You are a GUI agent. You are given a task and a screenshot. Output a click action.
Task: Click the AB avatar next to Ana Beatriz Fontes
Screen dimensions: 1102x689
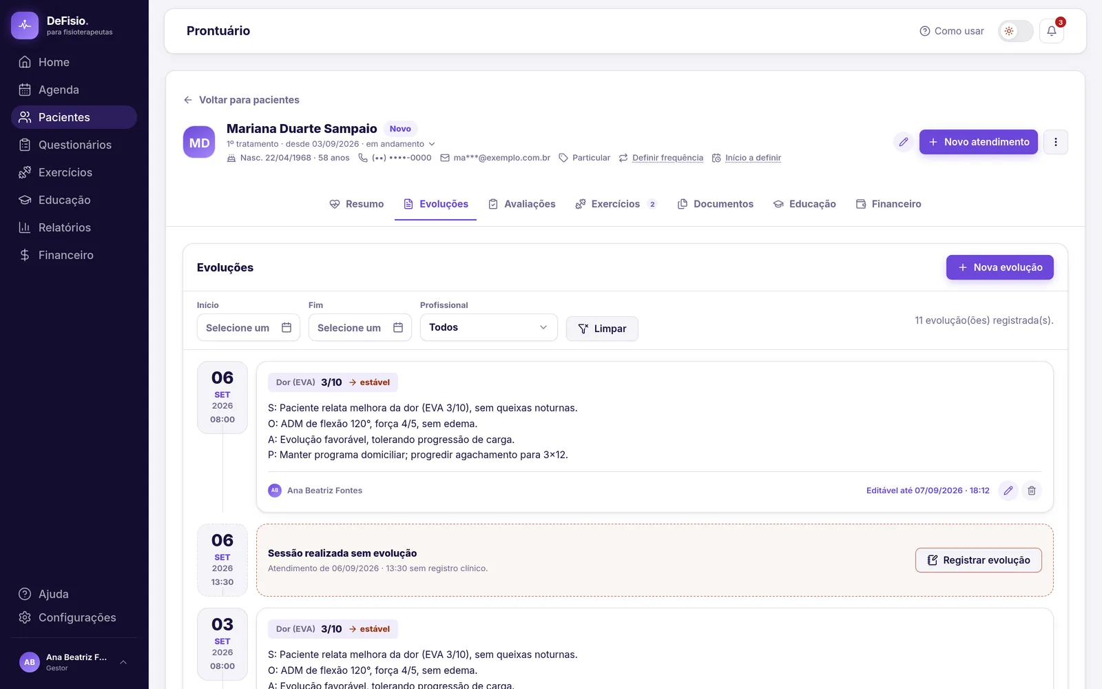coord(275,491)
